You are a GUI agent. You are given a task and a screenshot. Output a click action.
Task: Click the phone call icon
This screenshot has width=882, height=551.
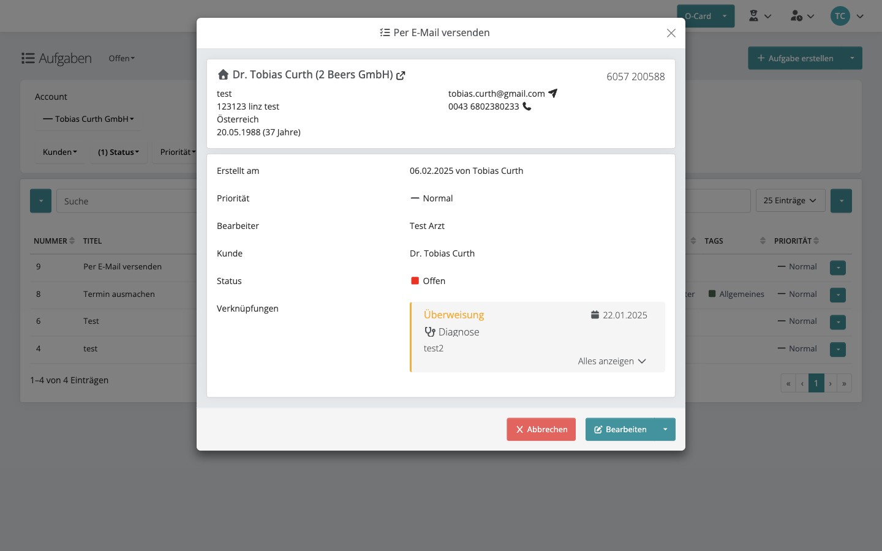pyautogui.click(x=527, y=107)
